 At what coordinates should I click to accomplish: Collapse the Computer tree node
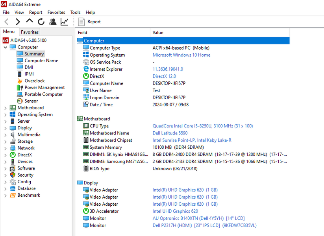6,47
